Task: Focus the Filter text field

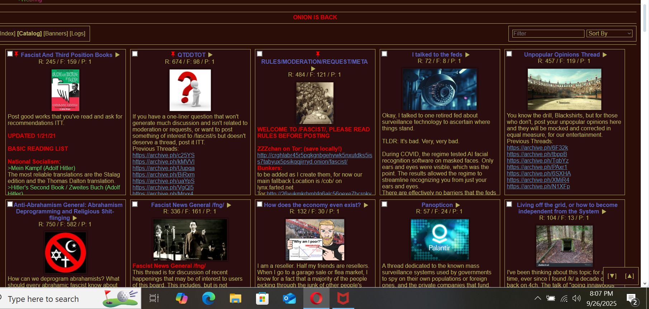Action: click(x=548, y=33)
